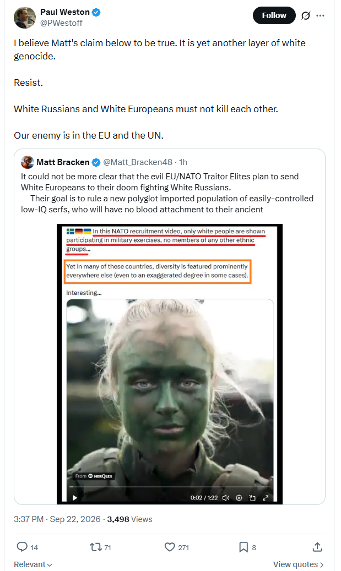Open video settings gear icon

coord(239,497)
